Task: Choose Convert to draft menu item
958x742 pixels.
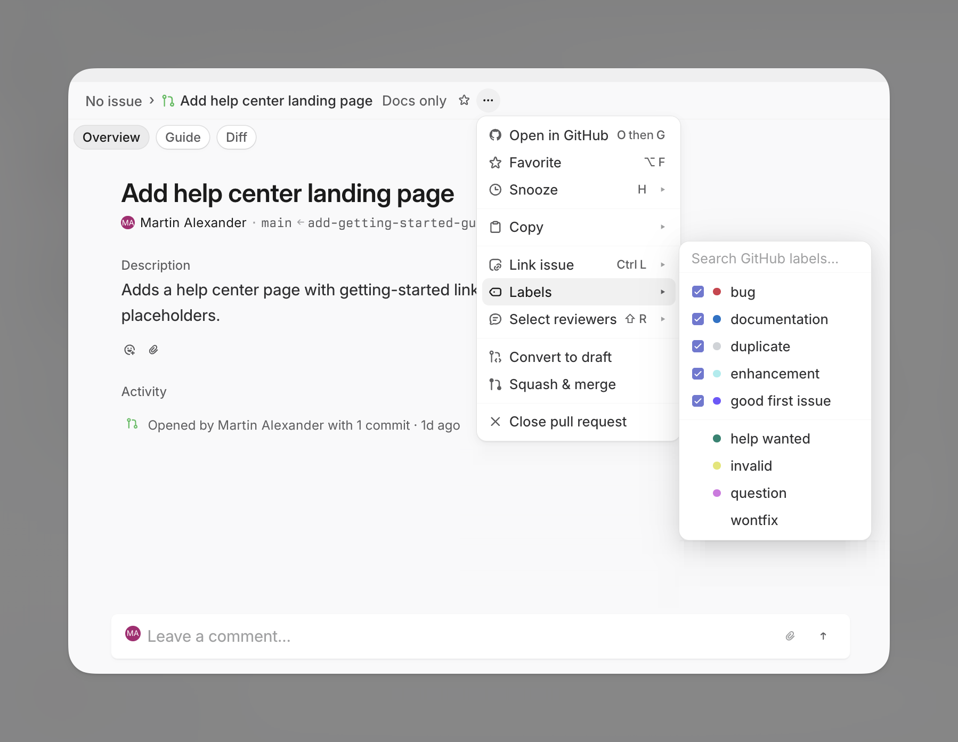Action: click(579, 357)
